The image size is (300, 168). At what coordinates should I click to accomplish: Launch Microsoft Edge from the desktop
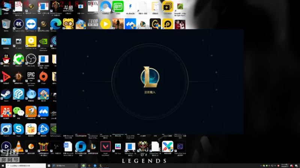(x=55, y=25)
